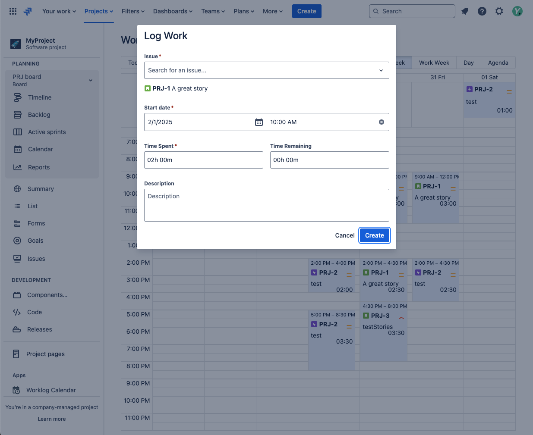Viewport: 533px width, 435px height.
Task: Click Create in the Log Work dialog
Action: (374, 235)
